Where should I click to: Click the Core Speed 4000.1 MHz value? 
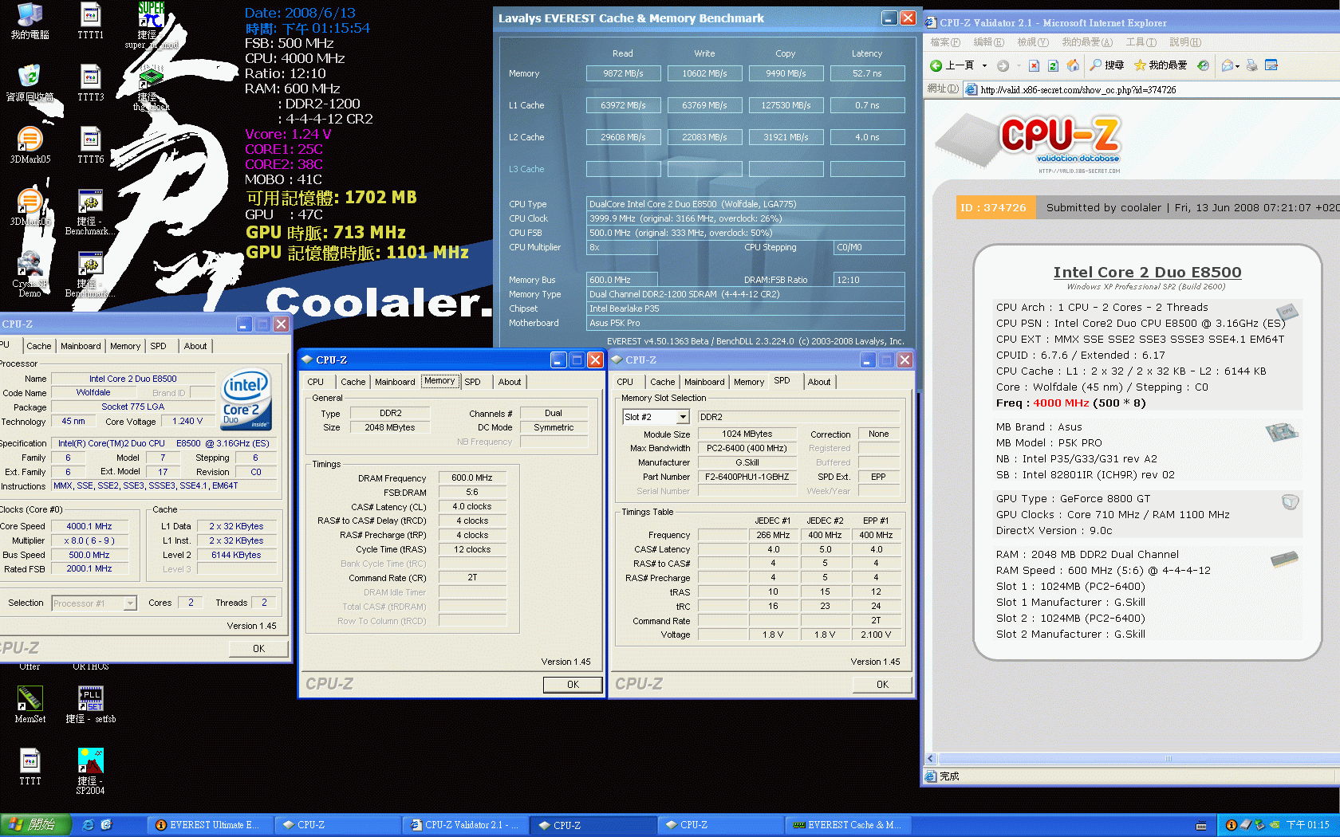89,526
